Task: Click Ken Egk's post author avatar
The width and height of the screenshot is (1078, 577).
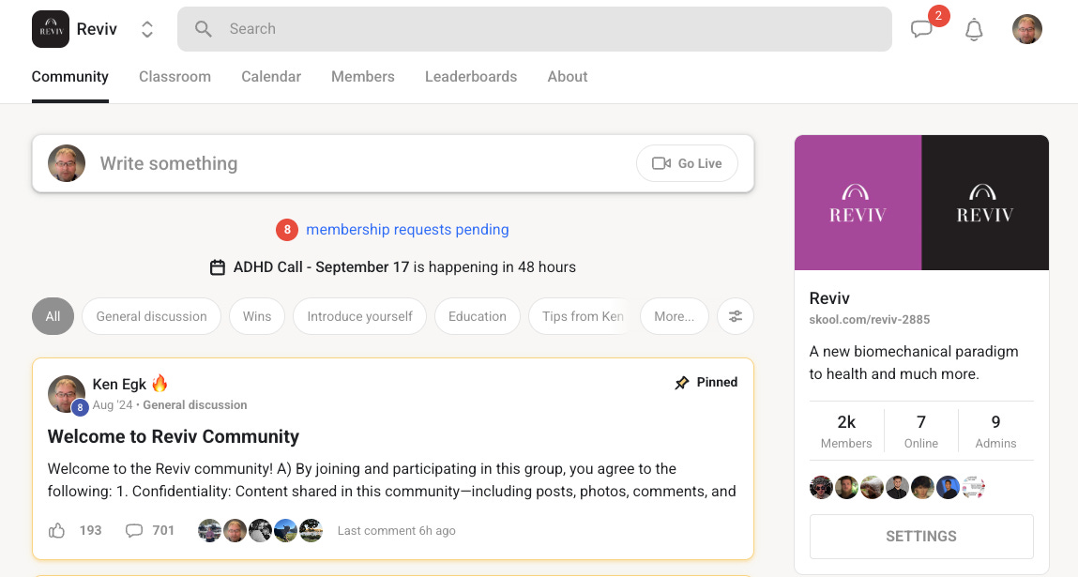Action: [x=66, y=393]
